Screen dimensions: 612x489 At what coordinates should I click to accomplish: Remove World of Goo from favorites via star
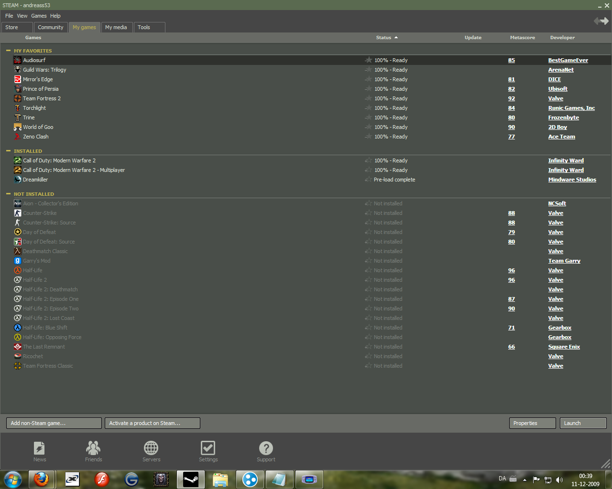tap(368, 127)
